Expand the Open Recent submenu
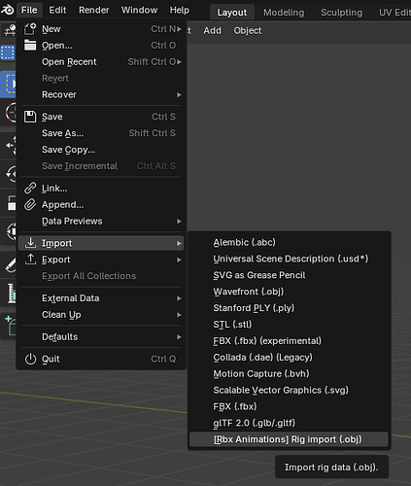Viewport: 411px width, 486px height. 101,62
